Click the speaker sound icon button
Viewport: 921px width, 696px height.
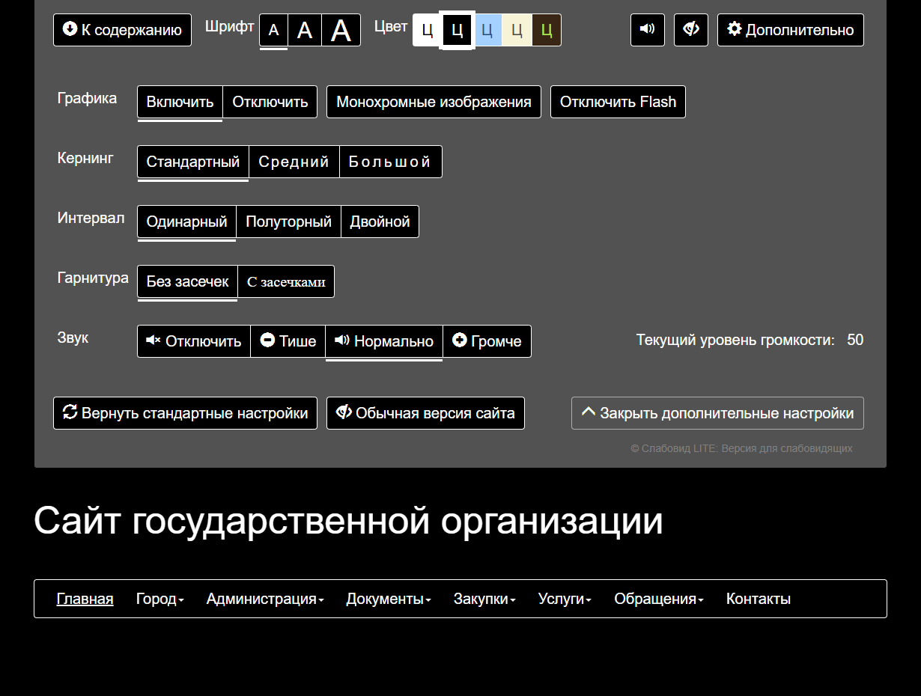[647, 30]
